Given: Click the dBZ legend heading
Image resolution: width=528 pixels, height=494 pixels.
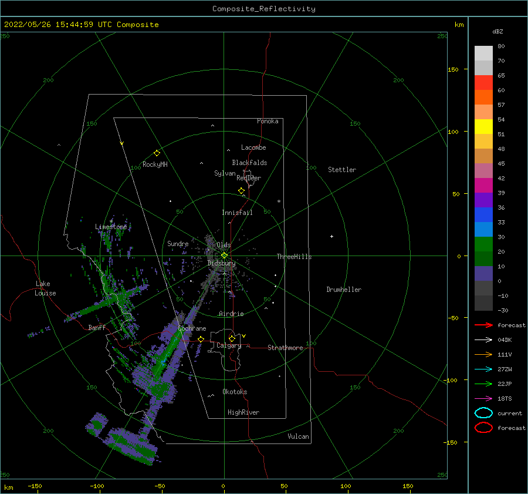Looking at the screenshot, I should 497,31.
